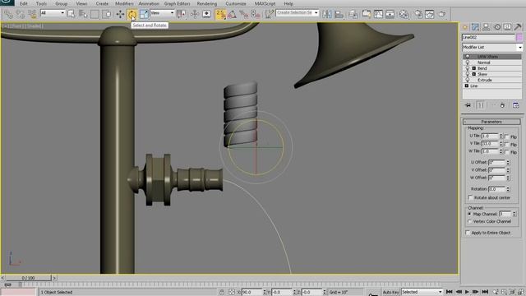
Task: Collapse the Parameters rollout
Action: click(491, 122)
